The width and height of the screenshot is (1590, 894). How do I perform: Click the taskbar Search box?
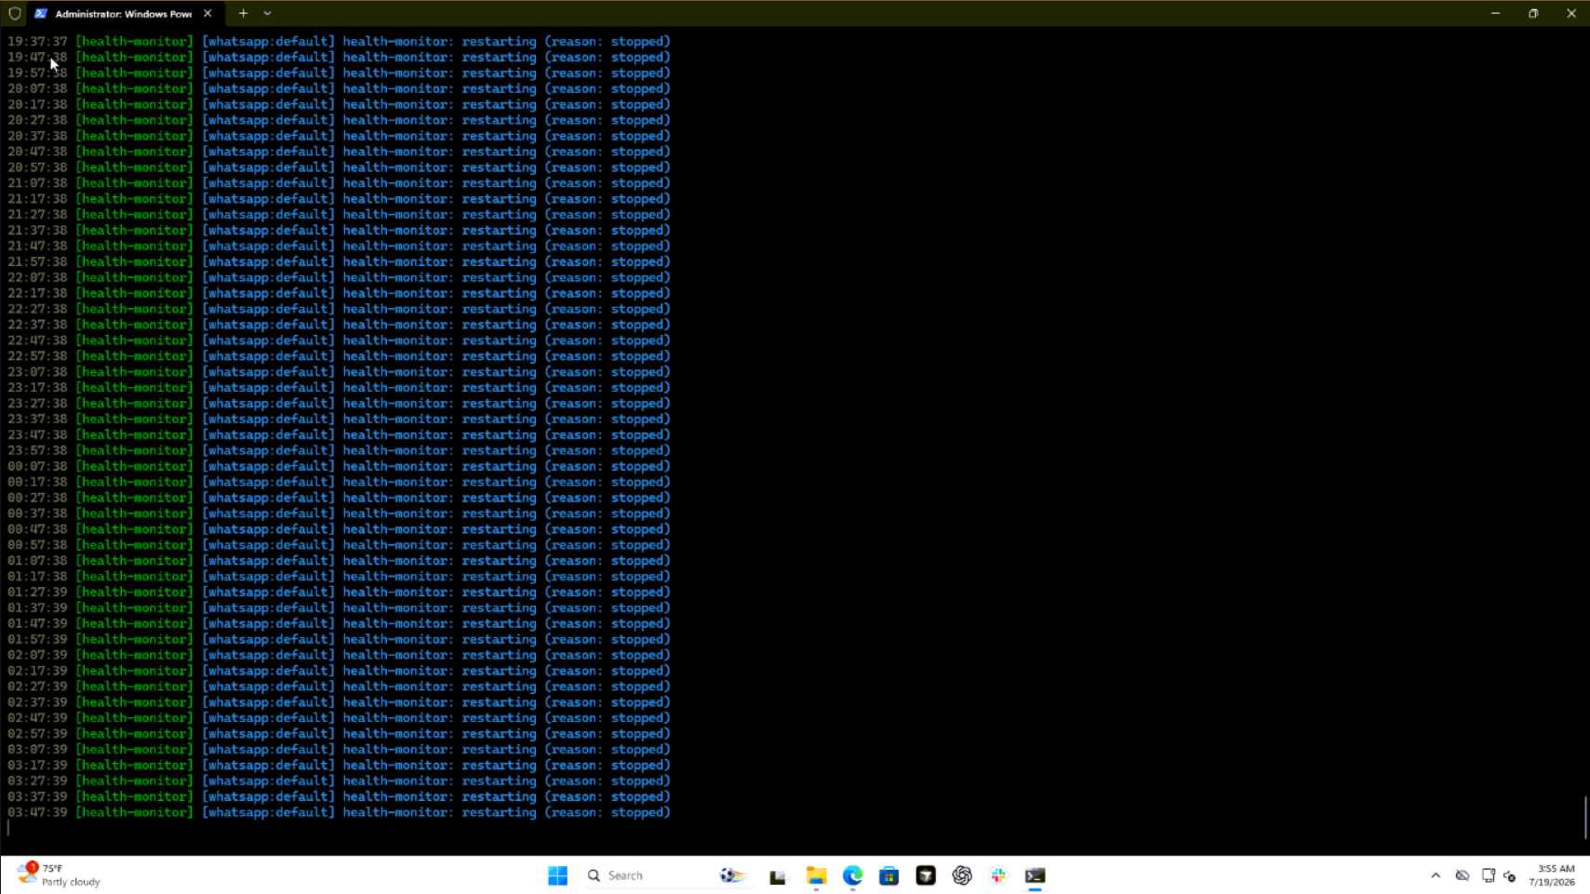click(x=666, y=875)
